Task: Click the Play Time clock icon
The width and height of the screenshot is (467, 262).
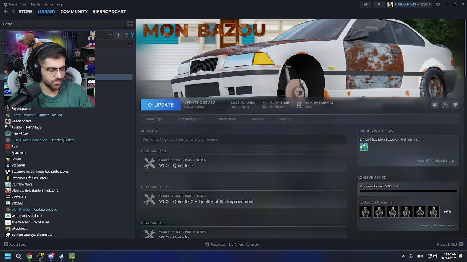Action: [x=265, y=105]
